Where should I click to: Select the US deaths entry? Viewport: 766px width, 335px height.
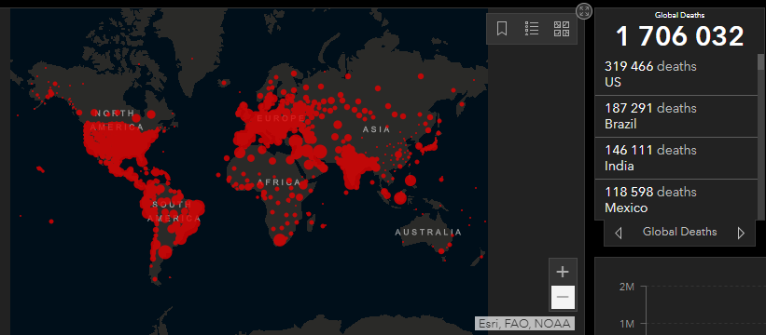675,74
